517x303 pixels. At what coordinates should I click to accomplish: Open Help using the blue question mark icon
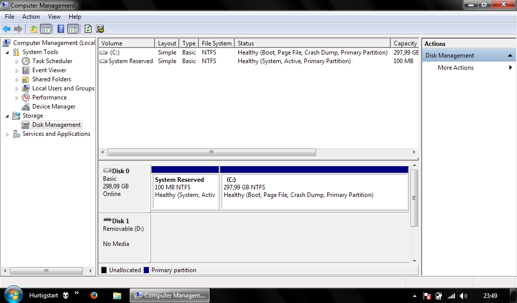61,29
